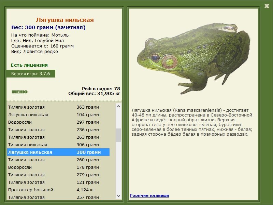Screen dimensions: 273x205
Task: Click Рыб в садке: 78 text
Action: coord(101,88)
